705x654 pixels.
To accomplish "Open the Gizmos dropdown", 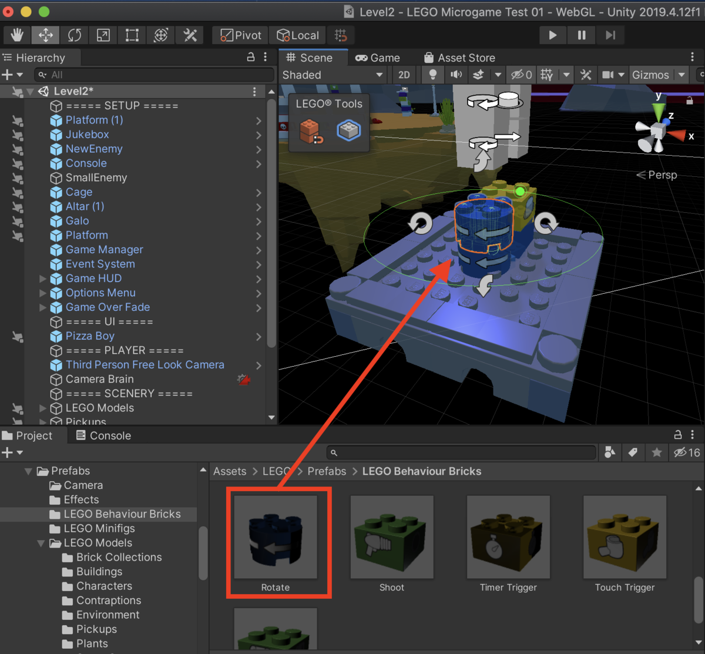I will 658,75.
